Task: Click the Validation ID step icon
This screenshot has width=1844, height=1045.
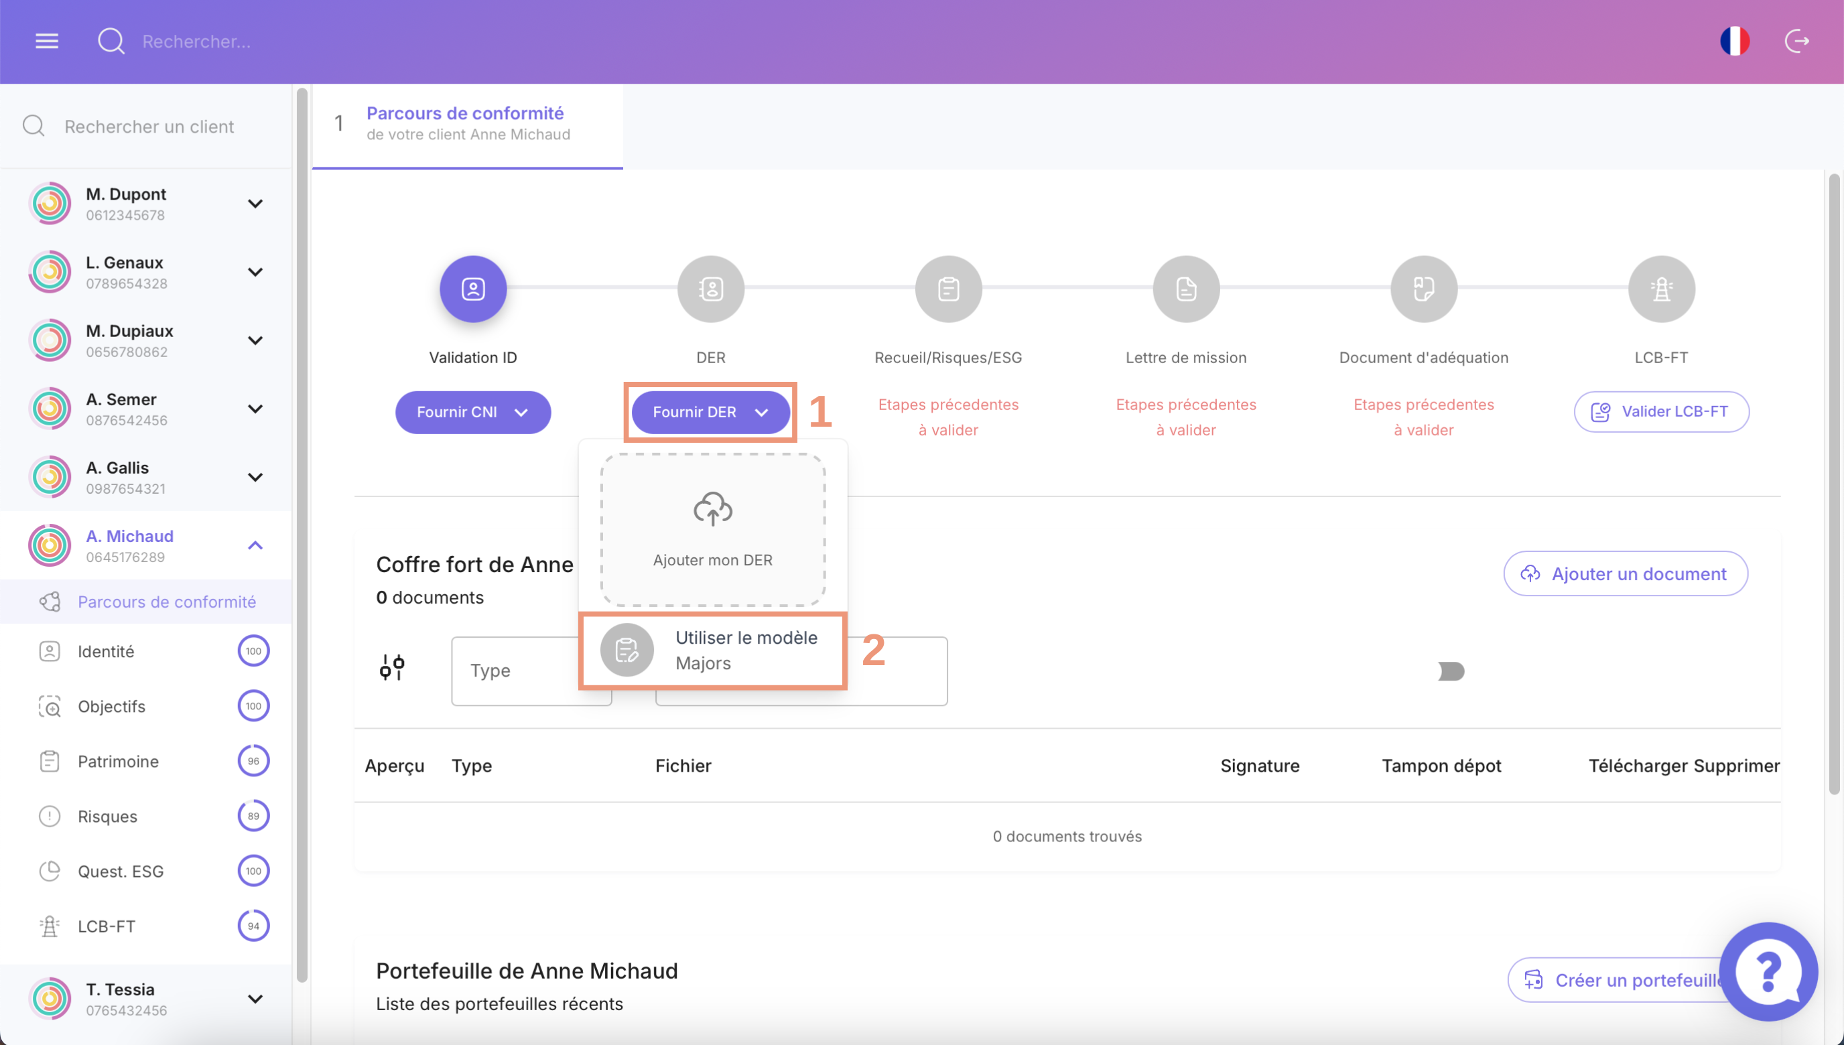Action: (x=473, y=289)
